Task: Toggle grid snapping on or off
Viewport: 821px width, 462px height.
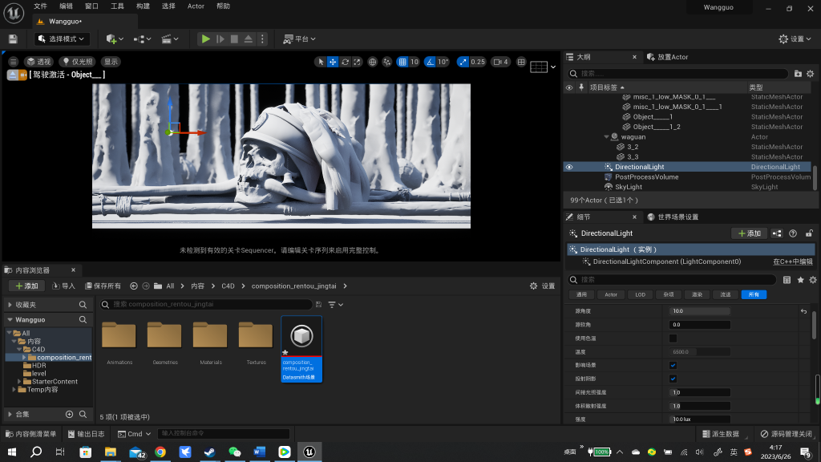Action: 402,62
